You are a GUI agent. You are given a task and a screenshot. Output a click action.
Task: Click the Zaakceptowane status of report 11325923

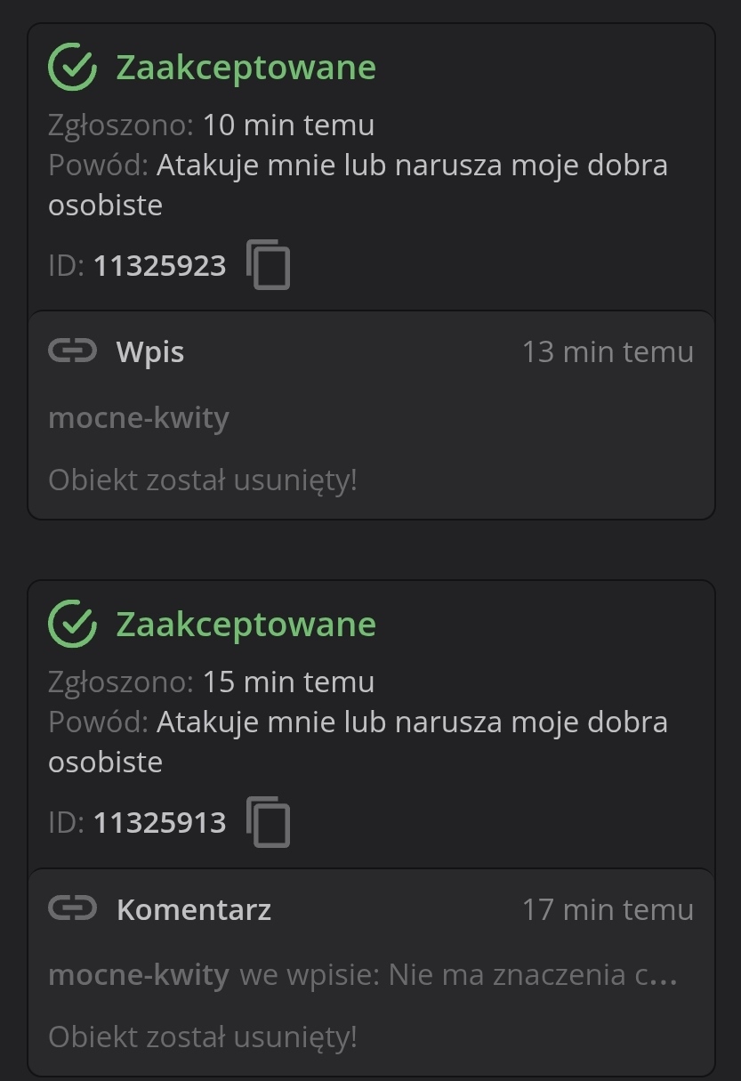coord(246,68)
